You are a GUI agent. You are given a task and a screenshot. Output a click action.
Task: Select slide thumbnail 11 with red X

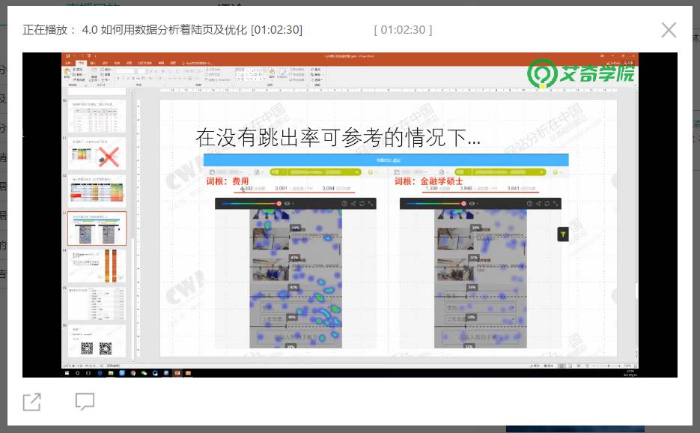(97, 154)
